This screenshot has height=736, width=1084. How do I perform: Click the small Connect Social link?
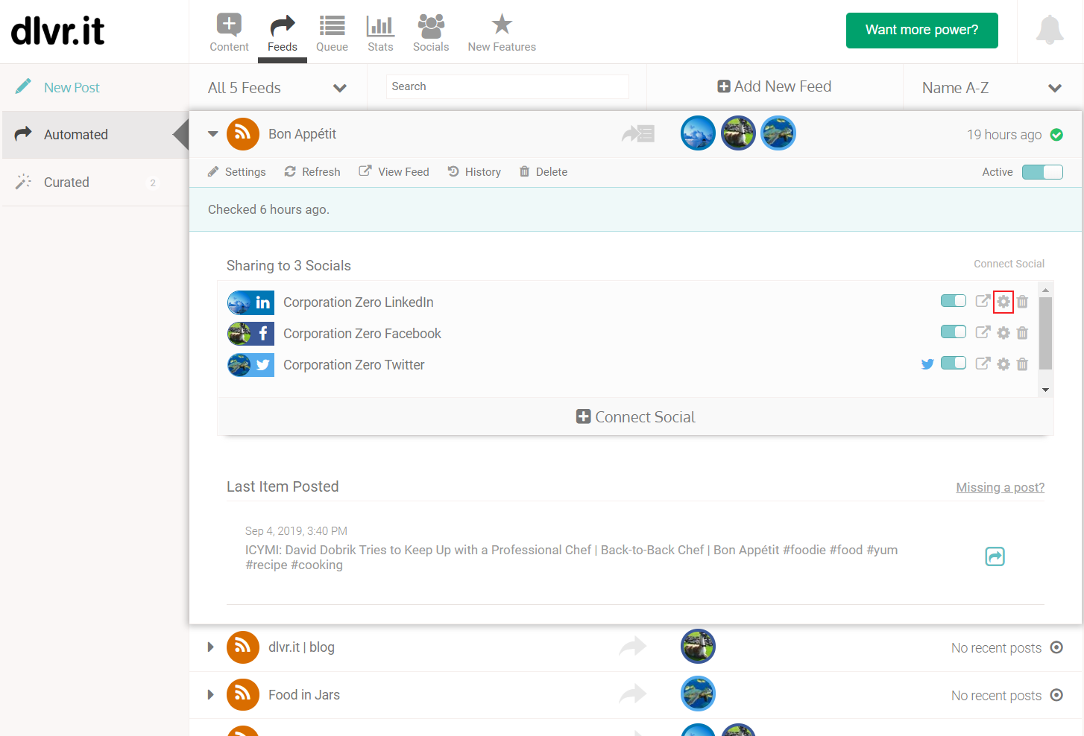pos(1009,264)
